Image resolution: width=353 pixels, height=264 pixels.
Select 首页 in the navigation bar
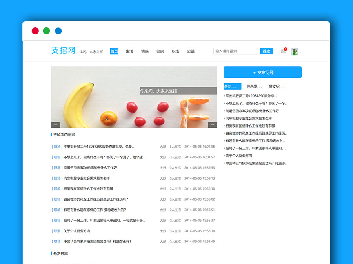[x=114, y=51]
